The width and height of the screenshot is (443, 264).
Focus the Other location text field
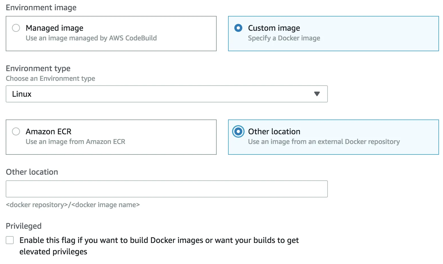click(x=166, y=189)
